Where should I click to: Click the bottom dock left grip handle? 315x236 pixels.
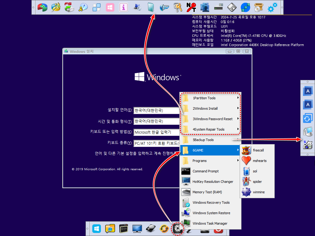pos(87,229)
